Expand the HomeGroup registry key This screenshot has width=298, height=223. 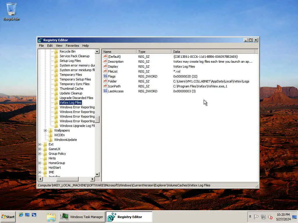(40, 163)
